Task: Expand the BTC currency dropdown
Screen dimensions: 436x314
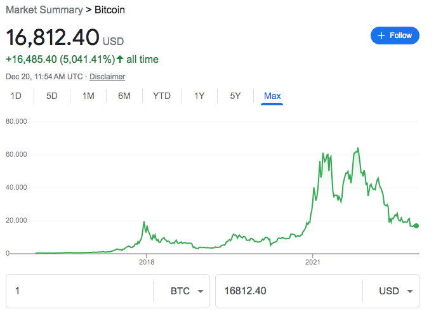Action: [186, 291]
